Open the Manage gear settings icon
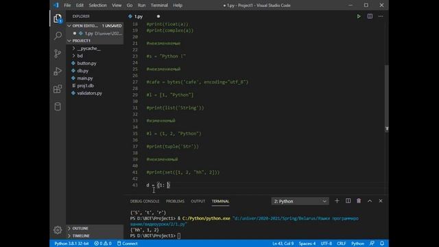 pos(58,230)
